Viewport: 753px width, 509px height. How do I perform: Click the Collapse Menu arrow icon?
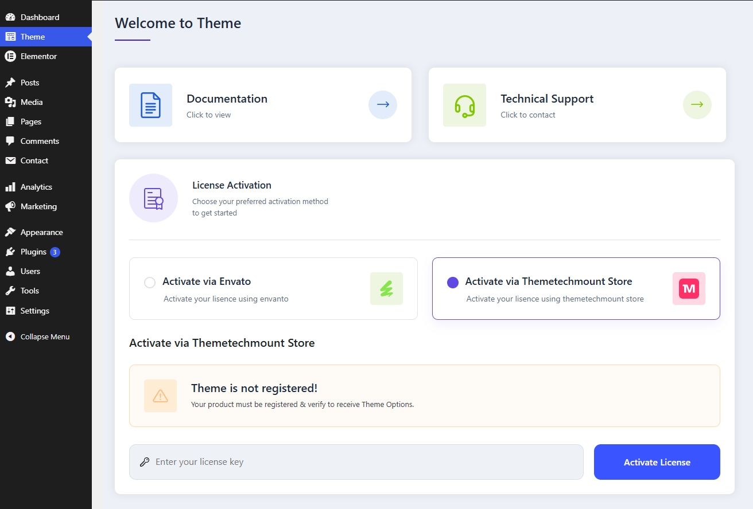click(10, 336)
